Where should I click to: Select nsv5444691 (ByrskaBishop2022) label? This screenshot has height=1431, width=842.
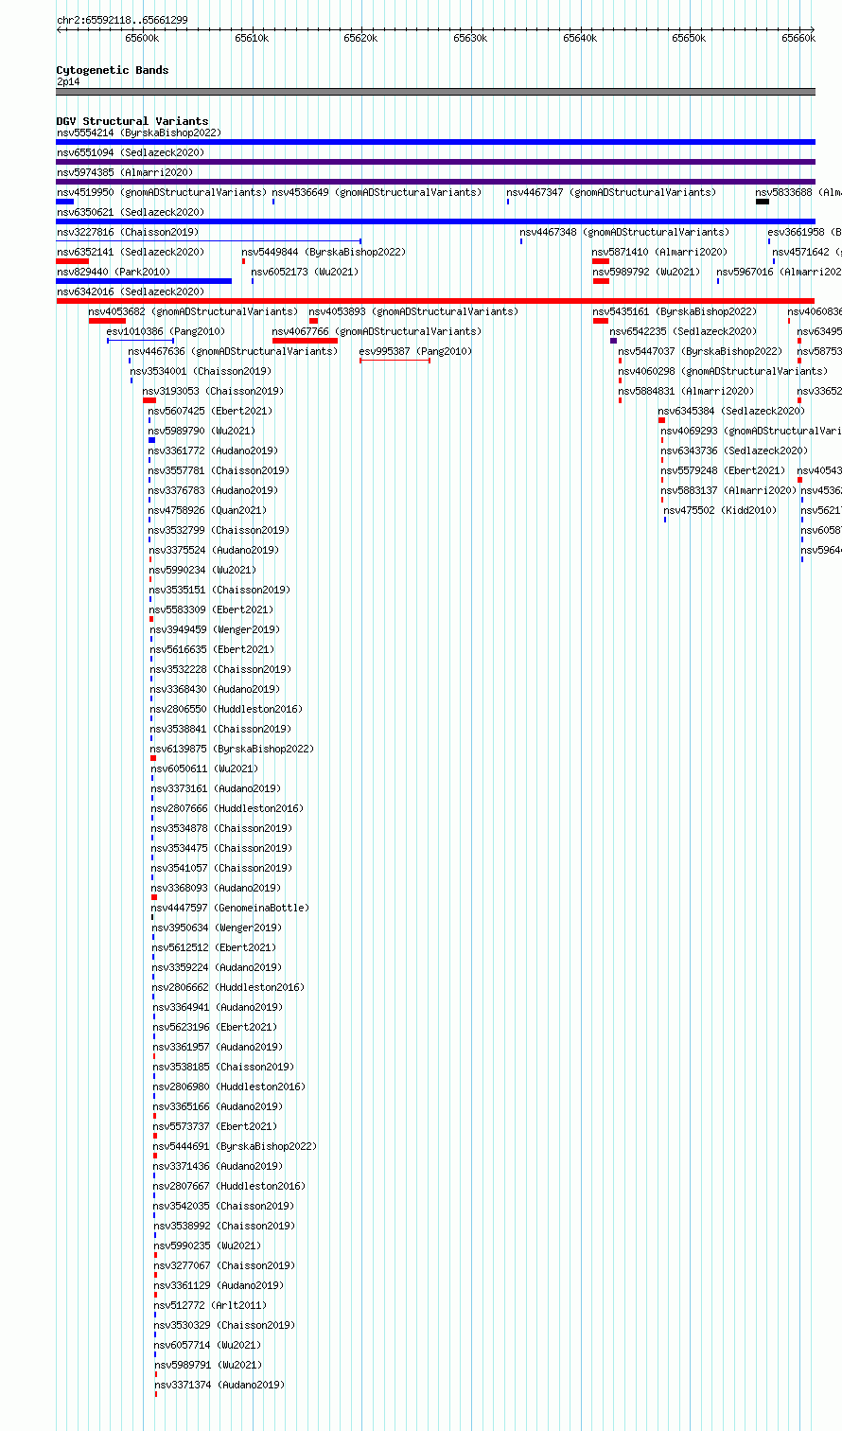(236, 1147)
